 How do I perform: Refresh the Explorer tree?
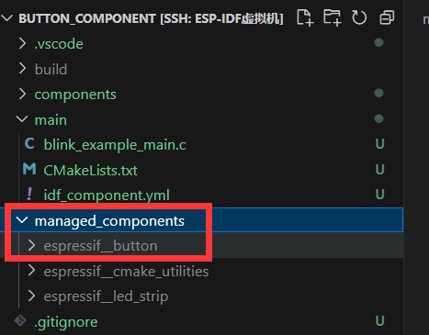click(359, 17)
